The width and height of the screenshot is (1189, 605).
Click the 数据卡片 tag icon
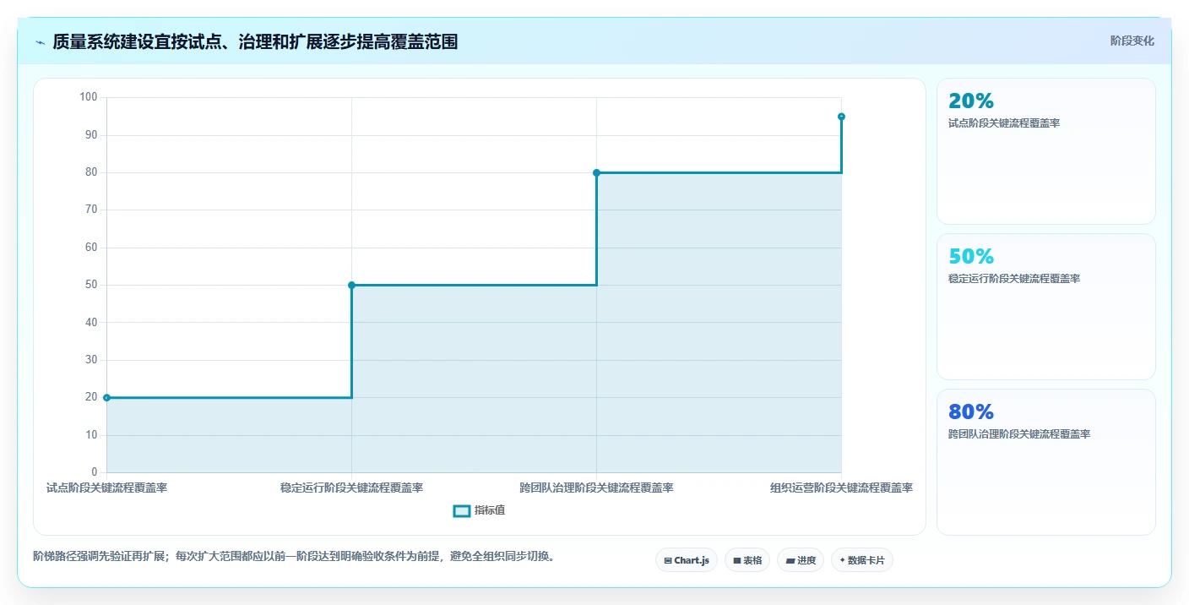click(842, 560)
